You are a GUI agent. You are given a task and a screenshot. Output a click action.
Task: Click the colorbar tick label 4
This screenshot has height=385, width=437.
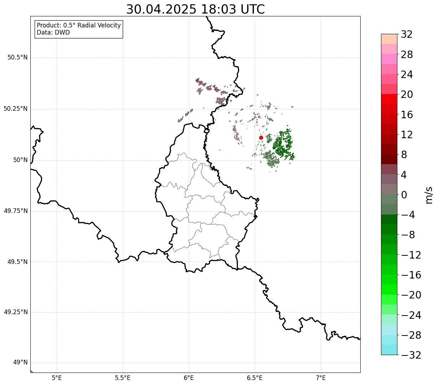click(404, 175)
